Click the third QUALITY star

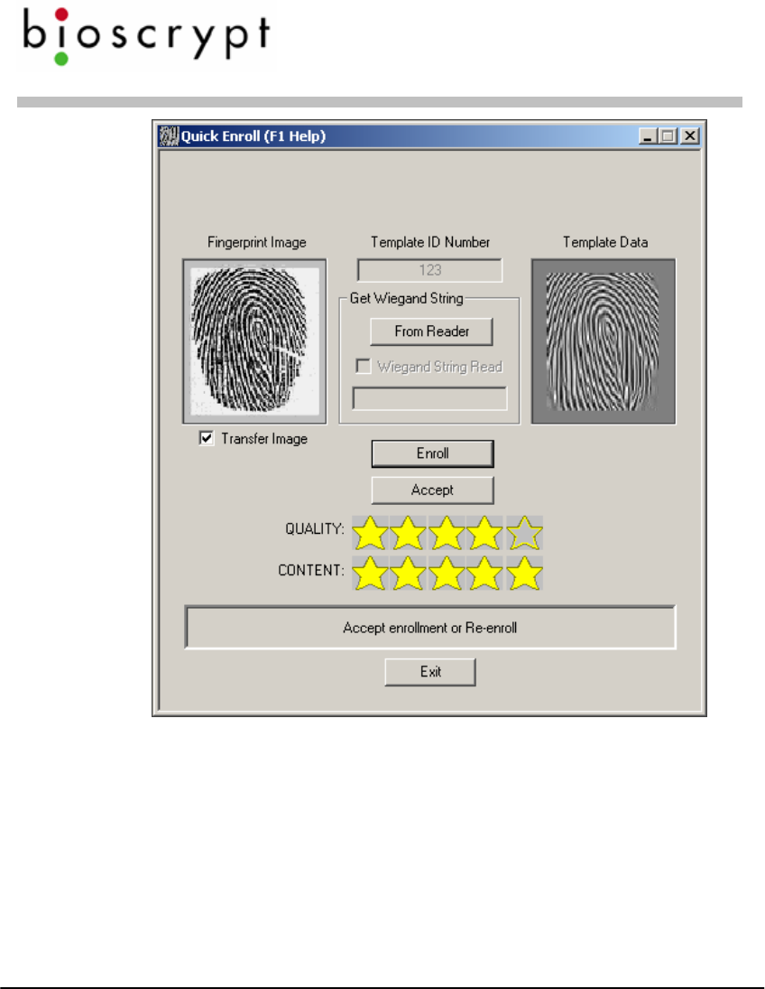click(x=447, y=533)
